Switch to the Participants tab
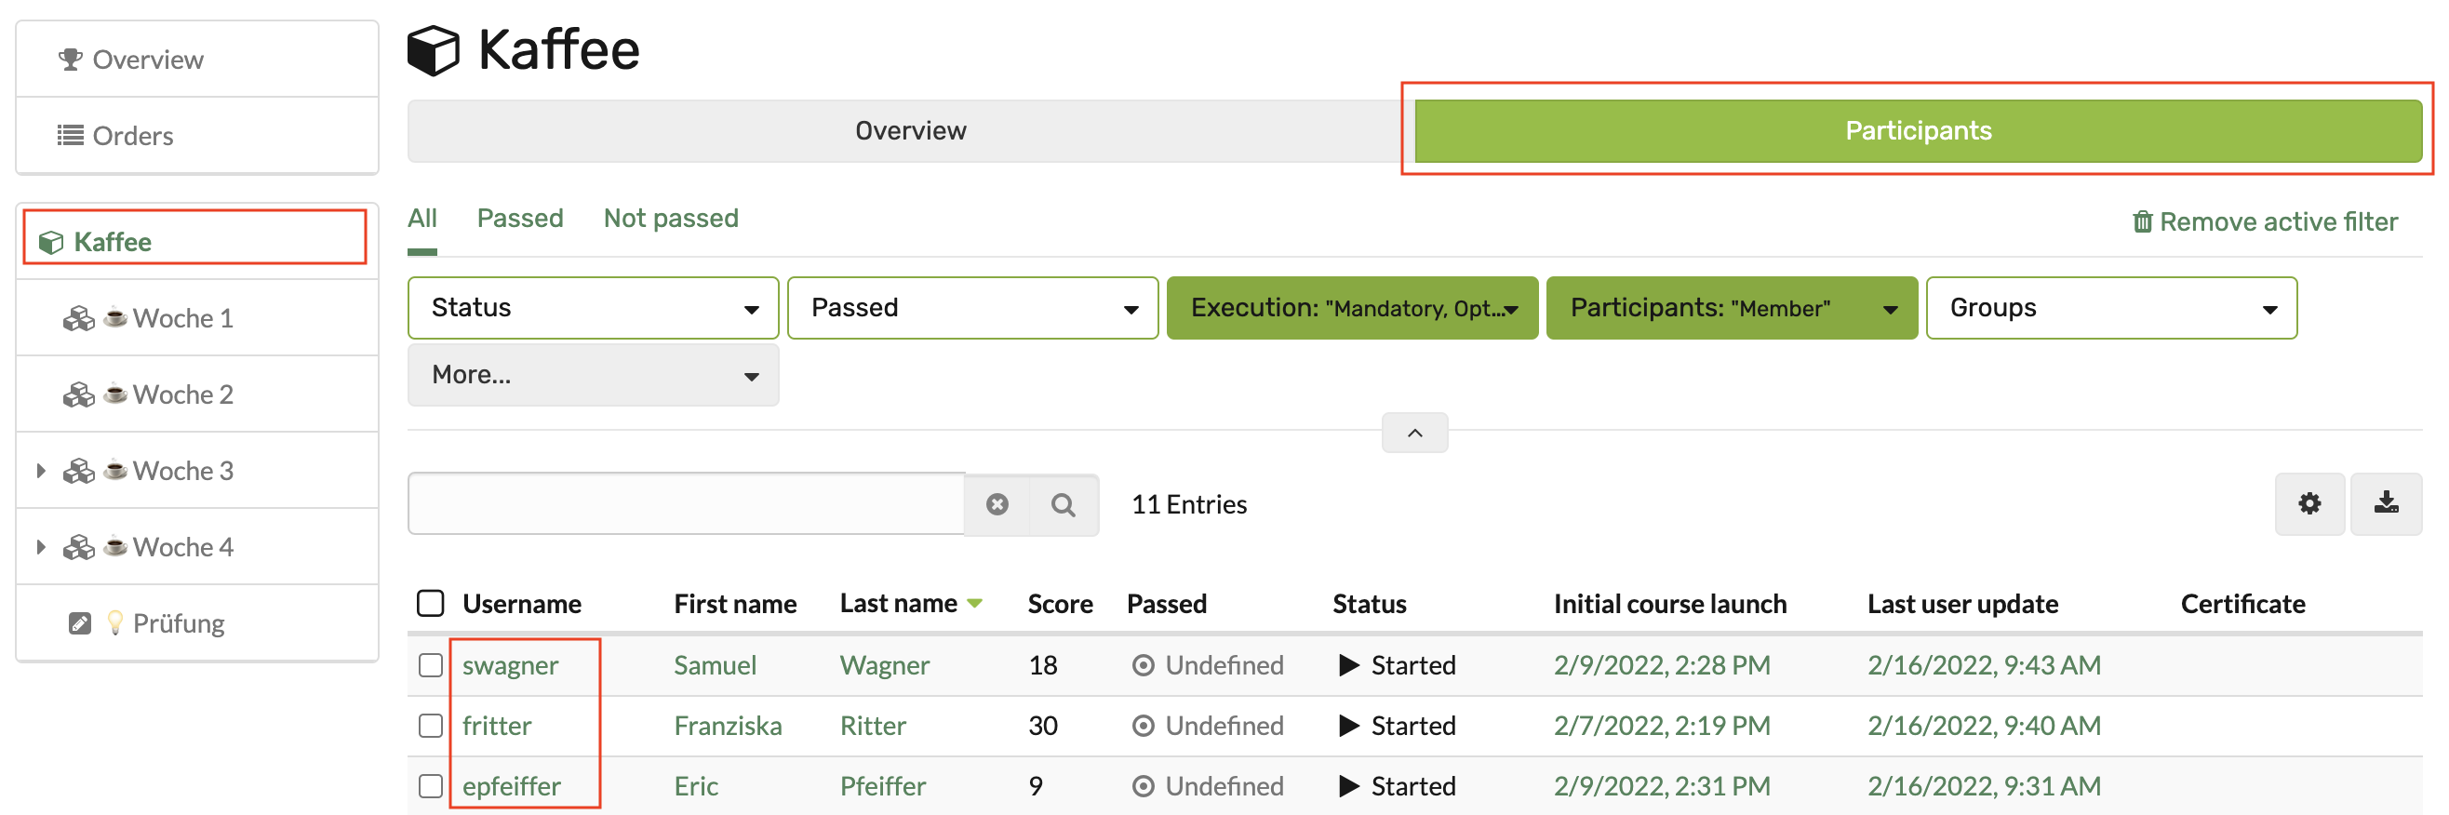The height and width of the screenshot is (815, 2449). click(1917, 131)
